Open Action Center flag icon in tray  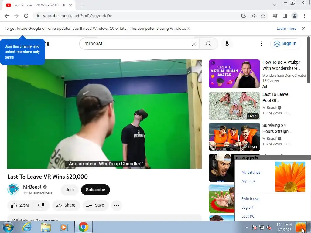(254, 227)
